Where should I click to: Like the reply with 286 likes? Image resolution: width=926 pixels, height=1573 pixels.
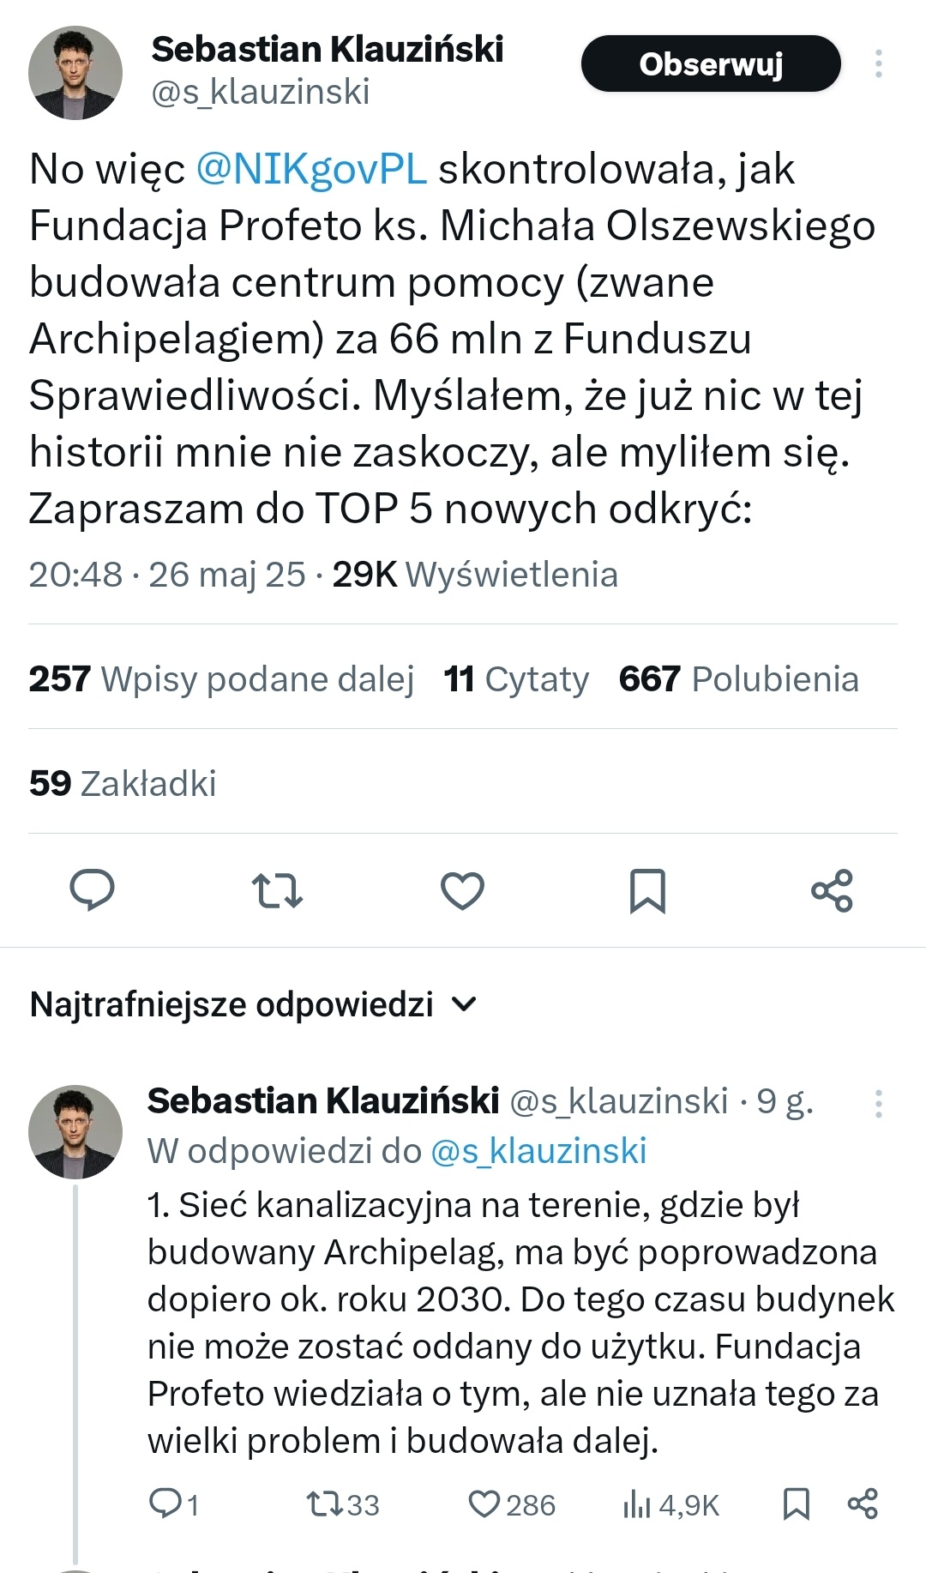click(x=484, y=1504)
